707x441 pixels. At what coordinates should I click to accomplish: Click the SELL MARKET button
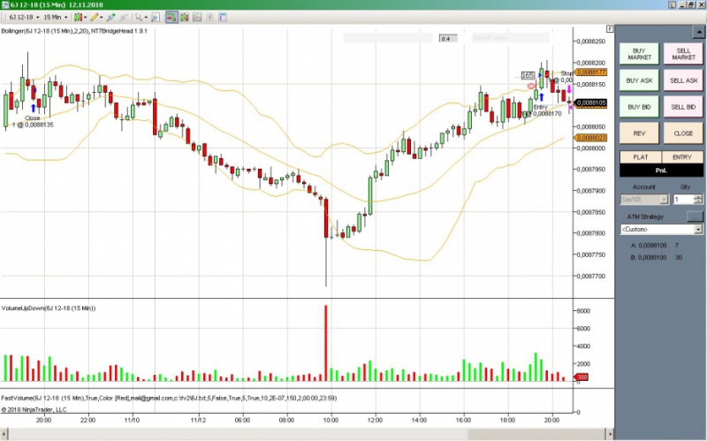[x=683, y=54]
